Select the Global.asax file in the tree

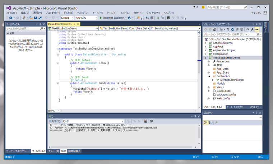pos(223,91)
